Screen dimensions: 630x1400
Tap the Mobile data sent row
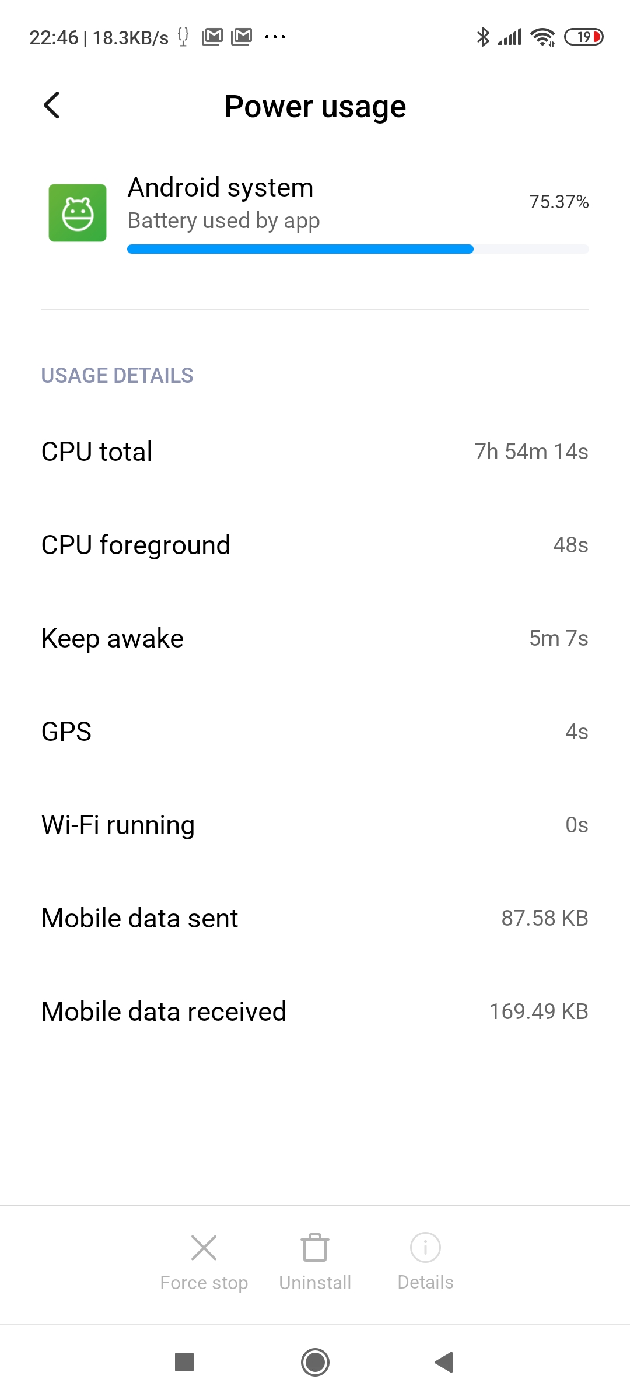(x=315, y=918)
